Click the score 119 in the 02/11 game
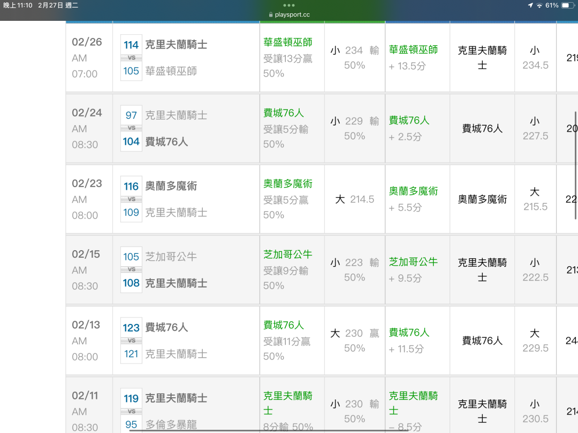The width and height of the screenshot is (578, 433). click(x=131, y=398)
